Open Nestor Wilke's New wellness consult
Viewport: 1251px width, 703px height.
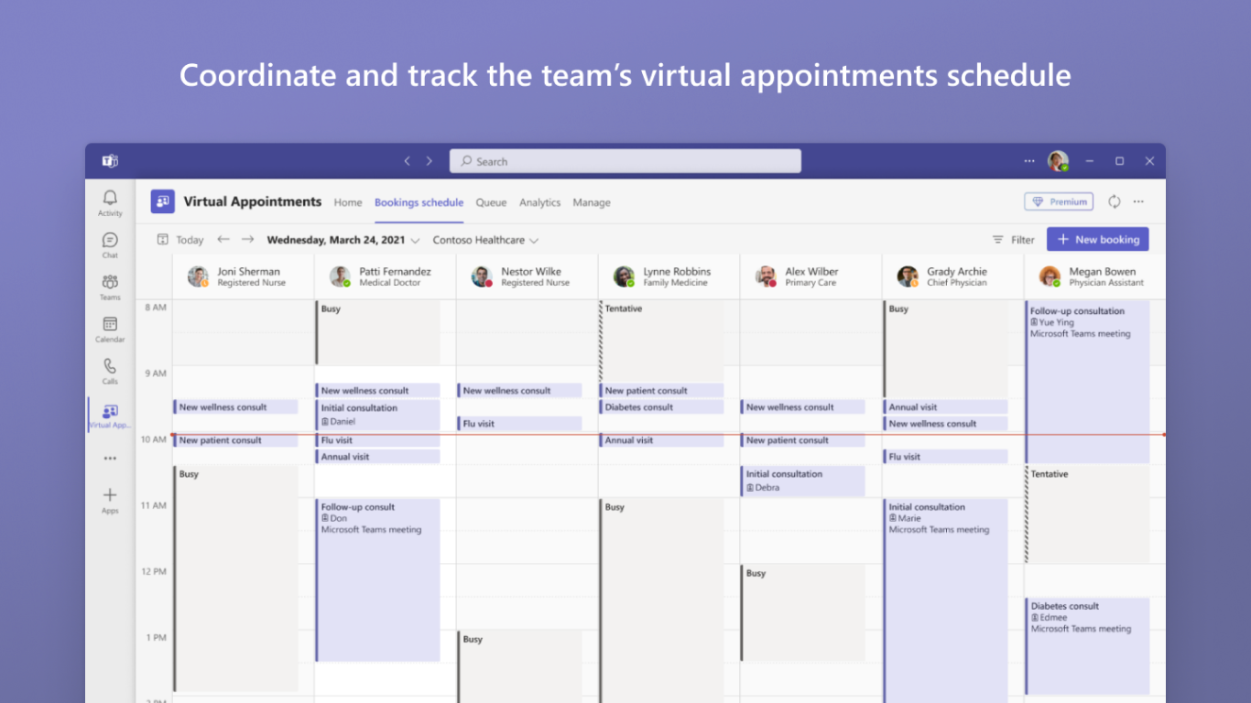pyautogui.click(x=519, y=390)
